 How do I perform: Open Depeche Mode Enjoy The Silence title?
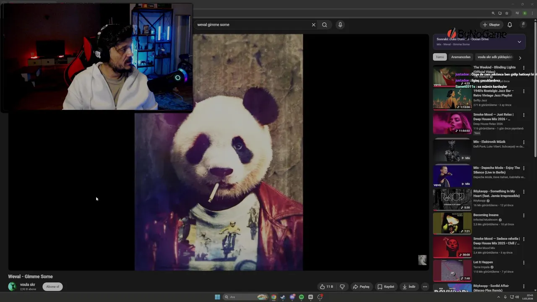click(x=497, y=170)
